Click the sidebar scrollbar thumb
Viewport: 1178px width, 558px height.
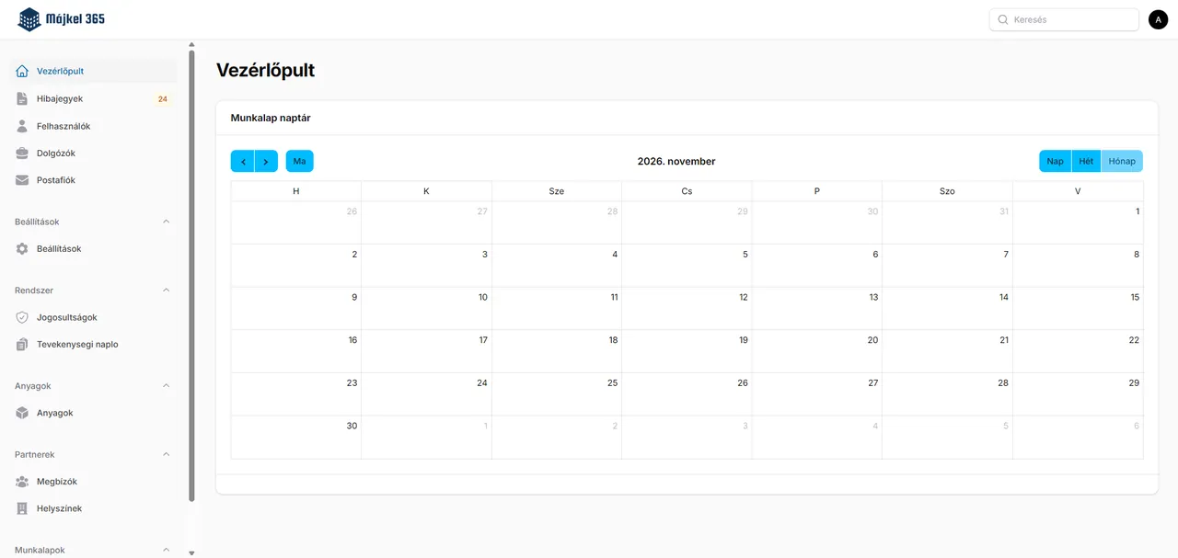click(x=191, y=276)
